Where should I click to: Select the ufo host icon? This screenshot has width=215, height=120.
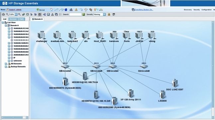coord(86,36)
